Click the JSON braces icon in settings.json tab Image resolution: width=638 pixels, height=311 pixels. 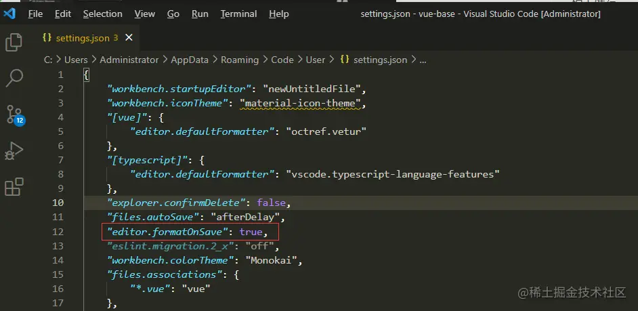47,37
